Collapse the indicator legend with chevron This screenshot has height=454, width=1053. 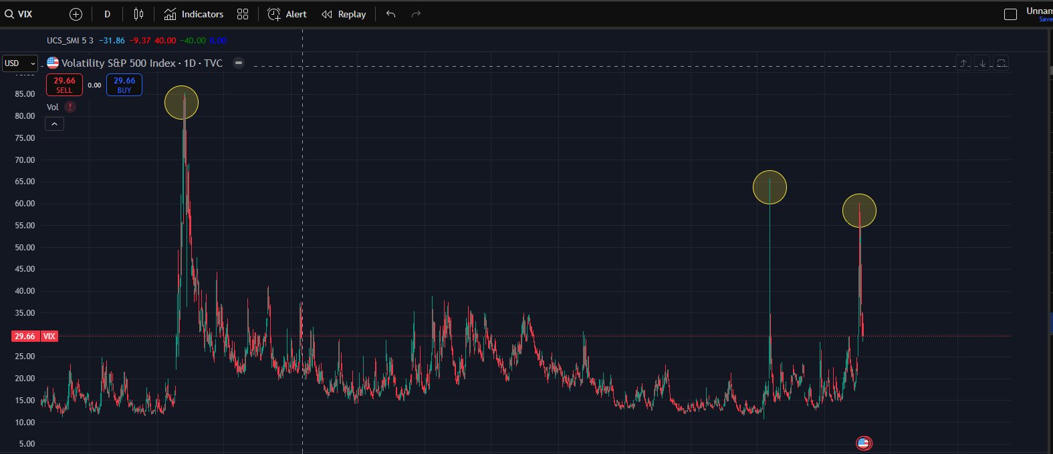pos(54,124)
